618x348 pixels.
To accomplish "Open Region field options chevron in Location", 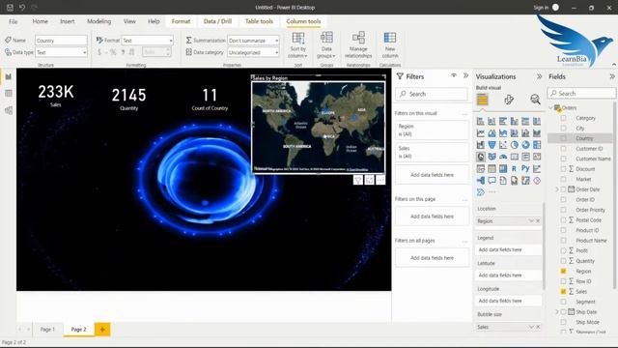I will point(531,221).
